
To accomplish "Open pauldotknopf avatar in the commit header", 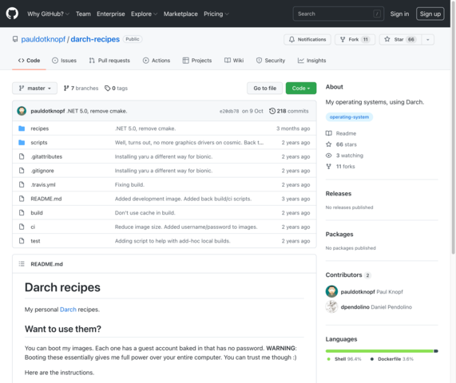I will click(x=22, y=111).
